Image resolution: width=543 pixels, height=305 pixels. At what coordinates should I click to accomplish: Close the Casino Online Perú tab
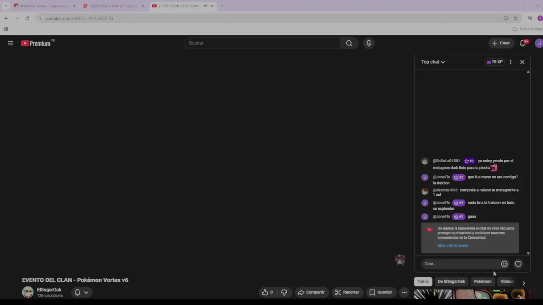pos(143,6)
